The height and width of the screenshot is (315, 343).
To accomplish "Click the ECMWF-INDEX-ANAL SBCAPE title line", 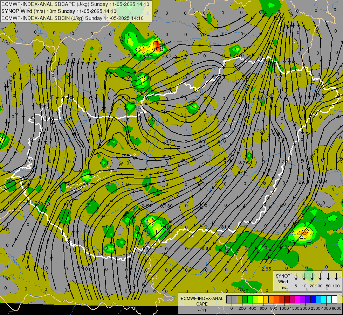I will pyautogui.click(x=75, y=4).
